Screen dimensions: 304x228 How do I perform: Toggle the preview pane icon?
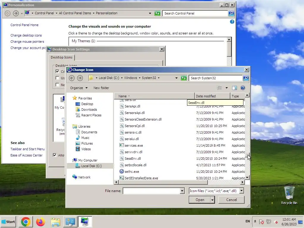235,88
